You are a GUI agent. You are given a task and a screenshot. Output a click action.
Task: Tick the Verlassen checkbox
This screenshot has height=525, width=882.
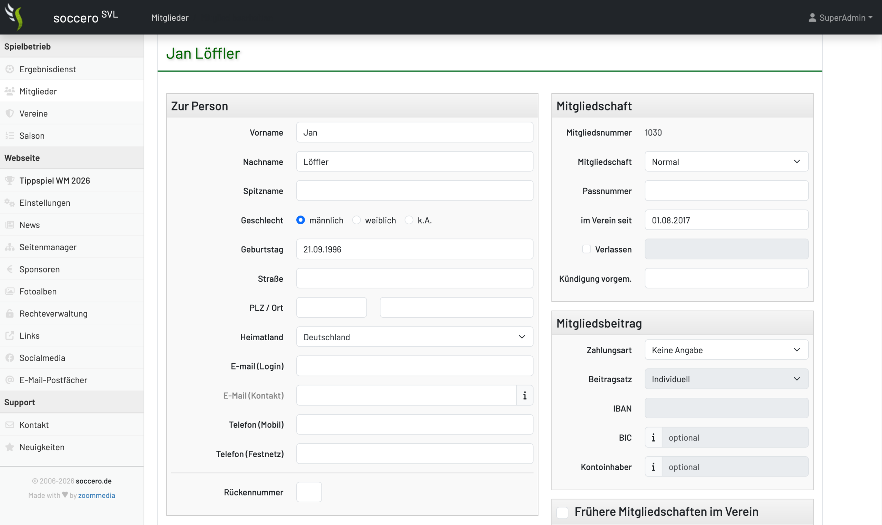[x=587, y=249]
